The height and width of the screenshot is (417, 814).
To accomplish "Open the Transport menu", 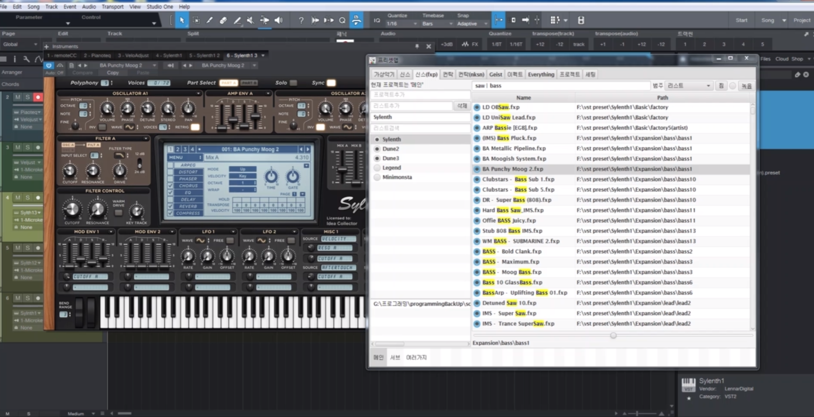I will 112,6.
